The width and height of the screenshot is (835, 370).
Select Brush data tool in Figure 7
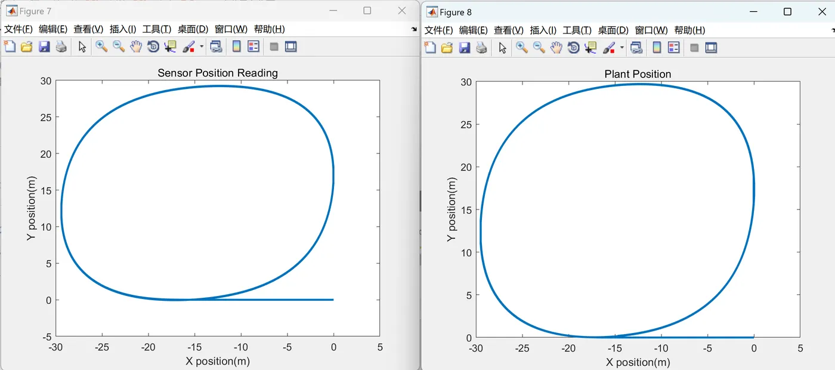[188, 47]
